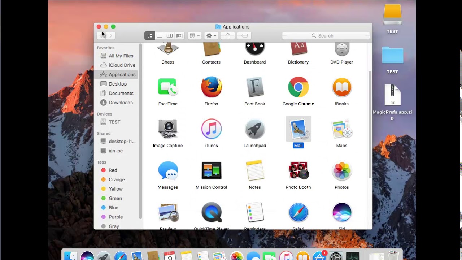Image resolution: width=462 pixels, height=260 pixels.
Task: Open App Store from the Dock
Action: (319, 256)
